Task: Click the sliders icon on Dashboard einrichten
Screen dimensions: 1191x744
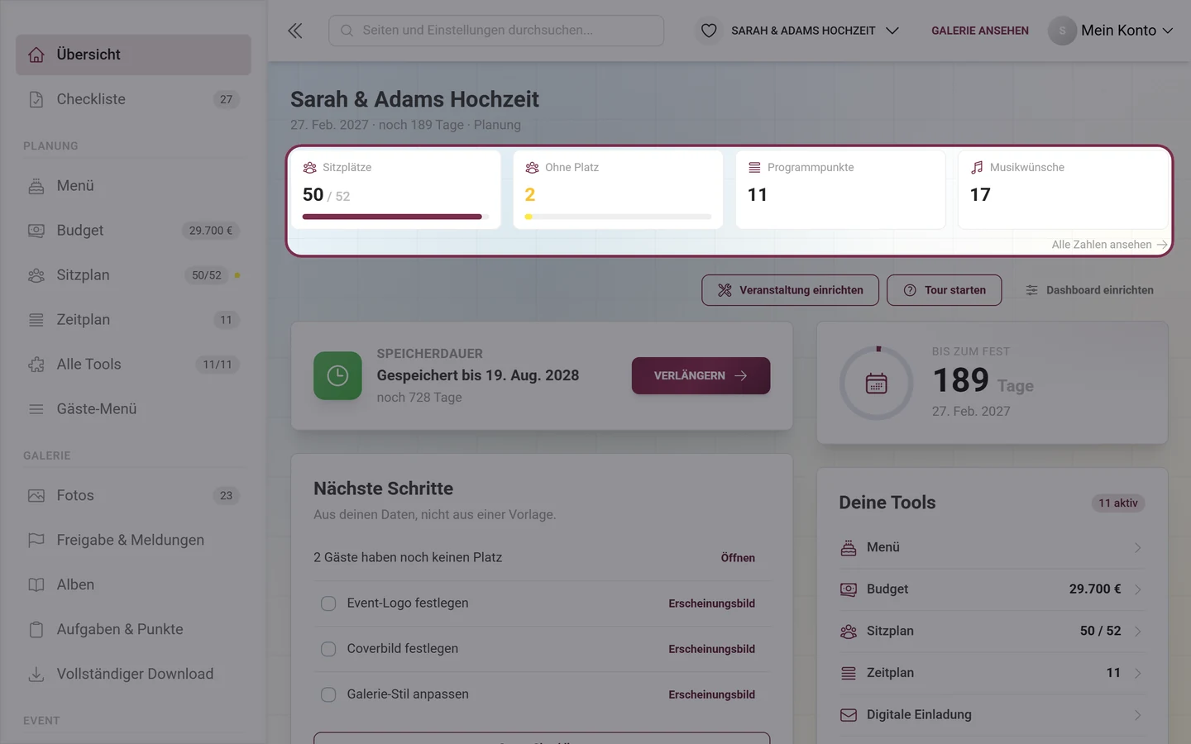Action: coord(1031,290)
